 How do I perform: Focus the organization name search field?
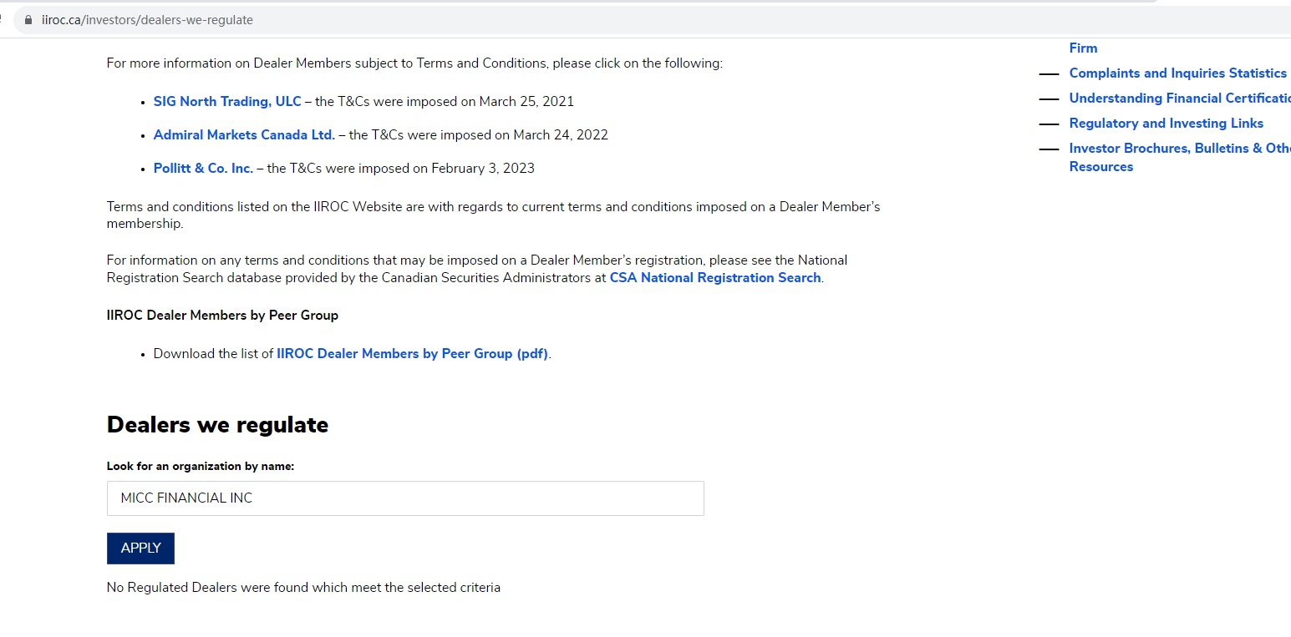click(x=405, y=498)
